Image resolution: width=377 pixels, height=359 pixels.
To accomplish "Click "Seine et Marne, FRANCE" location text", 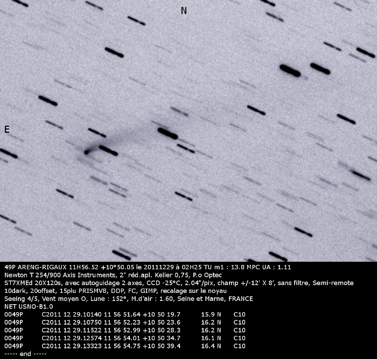I will tap(215, 299).
